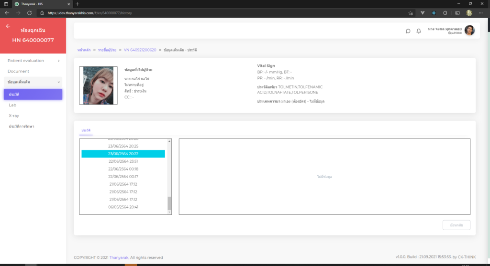Click the site lock icon in address bar
This screenshot has width=490, height=266.
click(x=42, y=13)
